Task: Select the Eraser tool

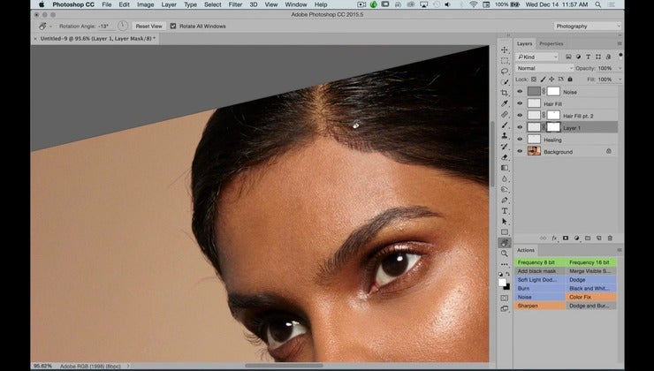Action: (x=505, y=157)
